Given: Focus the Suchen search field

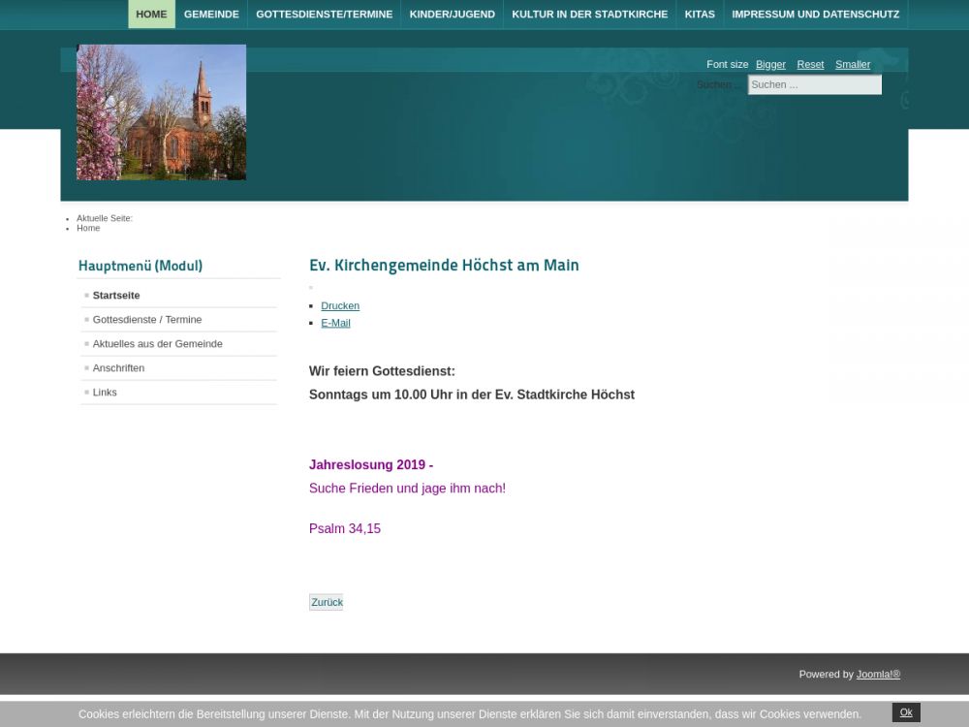Looking at the screenshot, I should coord(814,85).
